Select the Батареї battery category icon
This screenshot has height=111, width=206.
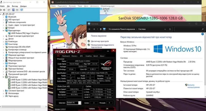pos(6,28)
